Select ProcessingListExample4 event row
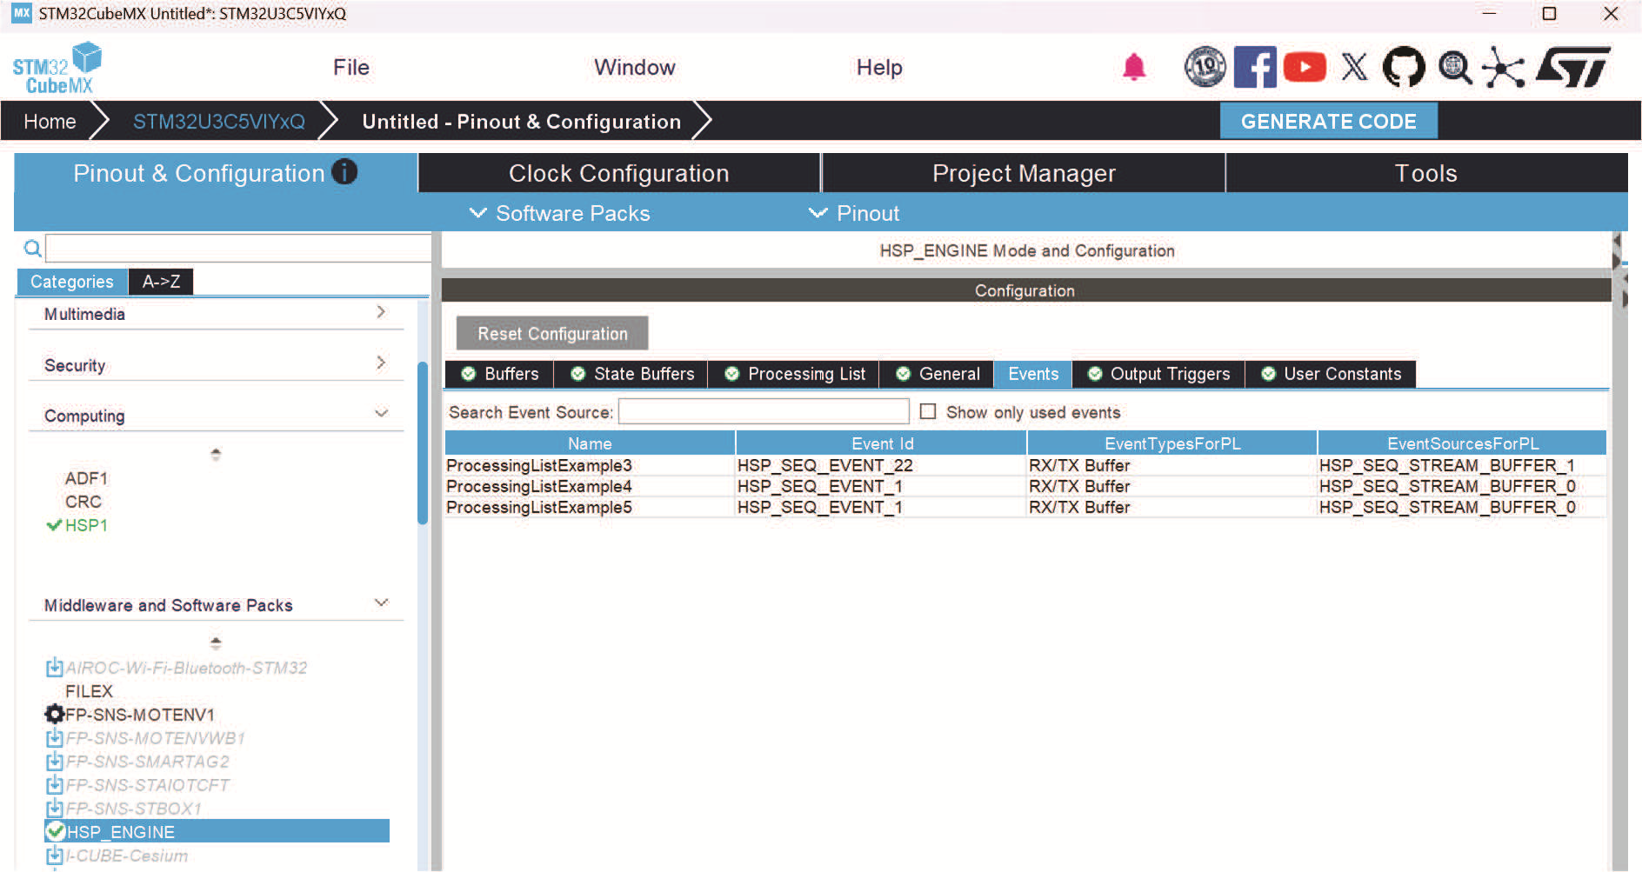1642x872 pixels. coord(1025,486)
